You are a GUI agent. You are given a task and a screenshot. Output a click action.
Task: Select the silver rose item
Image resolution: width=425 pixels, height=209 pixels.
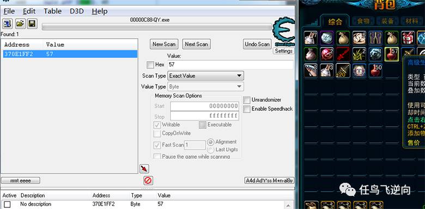(375, 54)
